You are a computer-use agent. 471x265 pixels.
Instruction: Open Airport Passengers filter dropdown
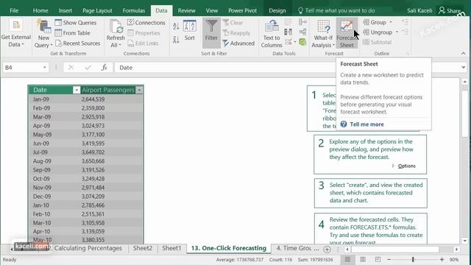coord(139,90)
